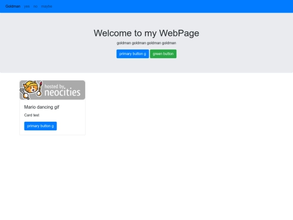
Task: Click the hosted by neocities card image
Action: pos(52,90)
